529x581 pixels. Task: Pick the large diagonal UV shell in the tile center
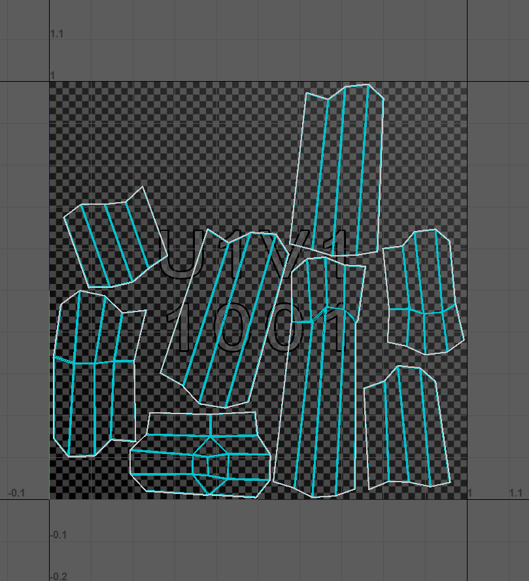click(225, 319)
